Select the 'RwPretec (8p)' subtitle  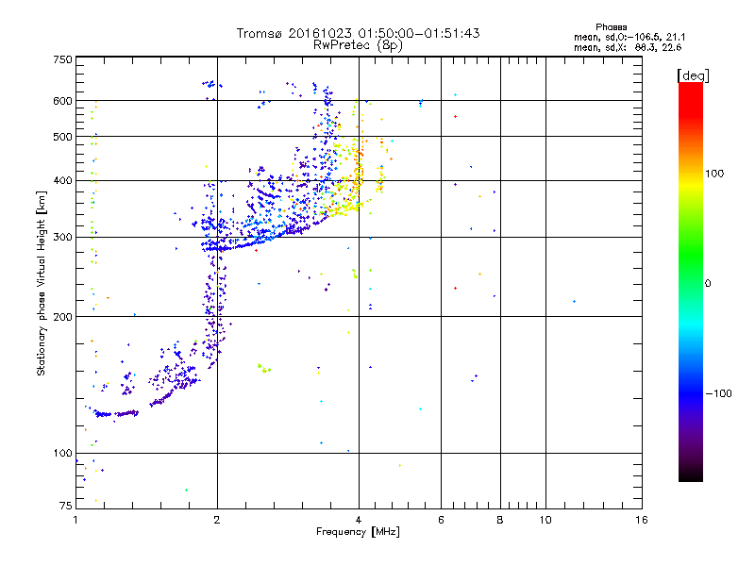pos(358,45)
